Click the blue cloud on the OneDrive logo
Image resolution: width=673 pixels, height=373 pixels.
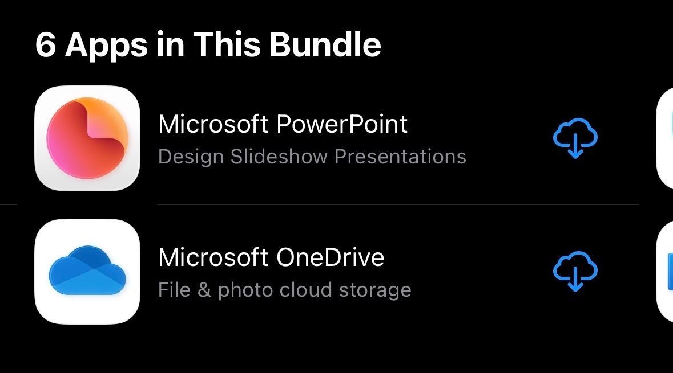tap(87, 272)
